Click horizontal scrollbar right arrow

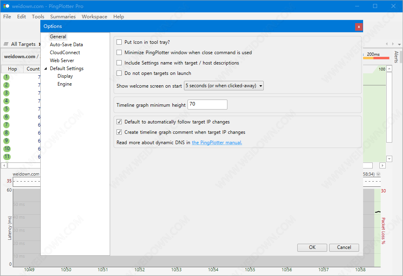click(382, 165)
